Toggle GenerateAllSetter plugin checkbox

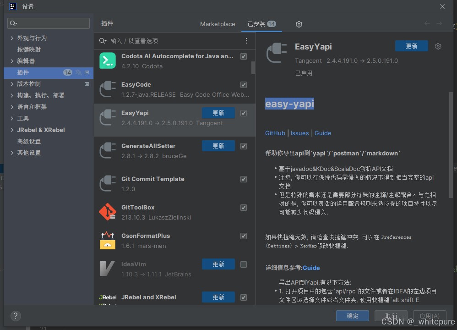pos(244,146)
